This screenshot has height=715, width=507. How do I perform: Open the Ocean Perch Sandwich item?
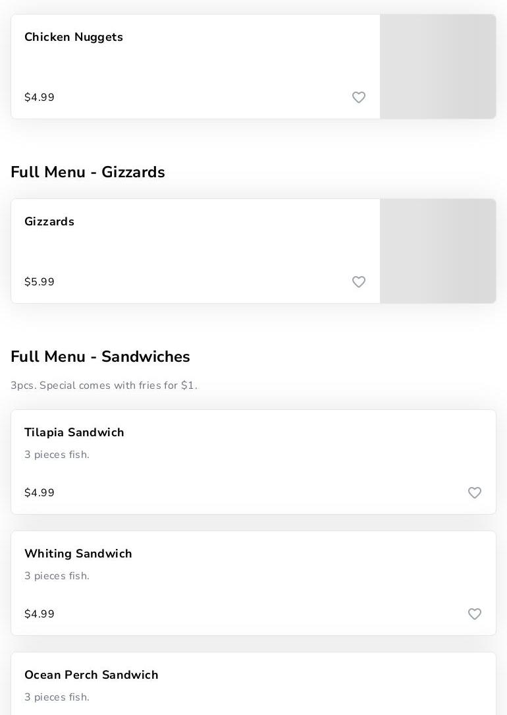(92, 675)
